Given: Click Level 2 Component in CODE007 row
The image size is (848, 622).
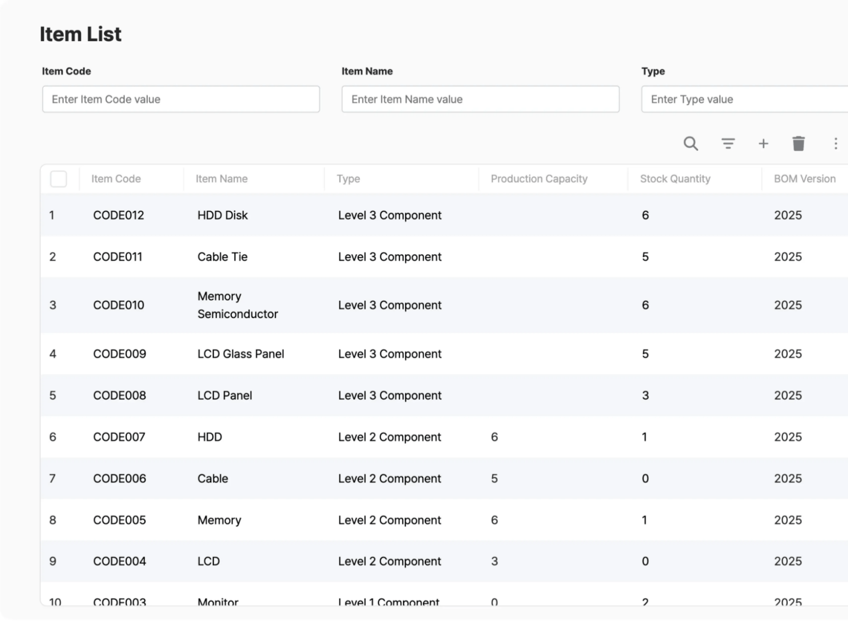Looking at the screenshot, I should (390, 437).
